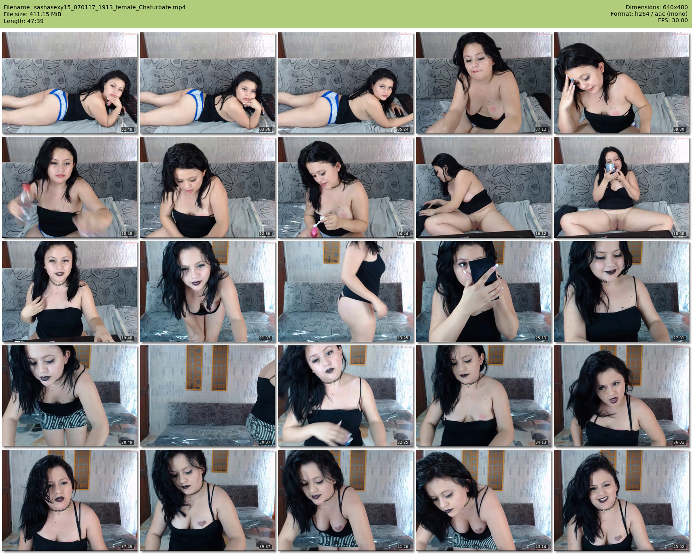Image resolution: width=692 pixels, height=554 pixels.
Task: Open the frame timestamped 09:00
Action: pyautogui.click(x=621, y=83)
